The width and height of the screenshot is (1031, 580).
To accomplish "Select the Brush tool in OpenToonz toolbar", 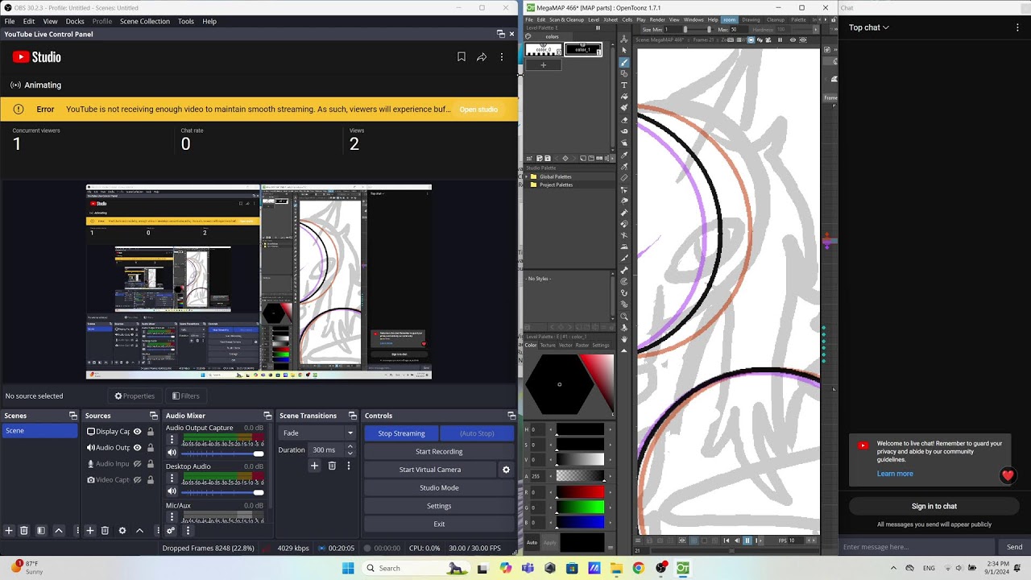I will click(624, 62).
